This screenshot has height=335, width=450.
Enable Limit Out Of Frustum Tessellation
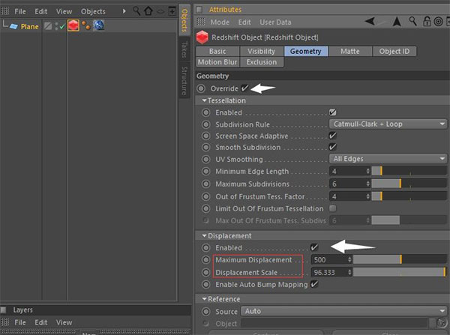(333, 208)
